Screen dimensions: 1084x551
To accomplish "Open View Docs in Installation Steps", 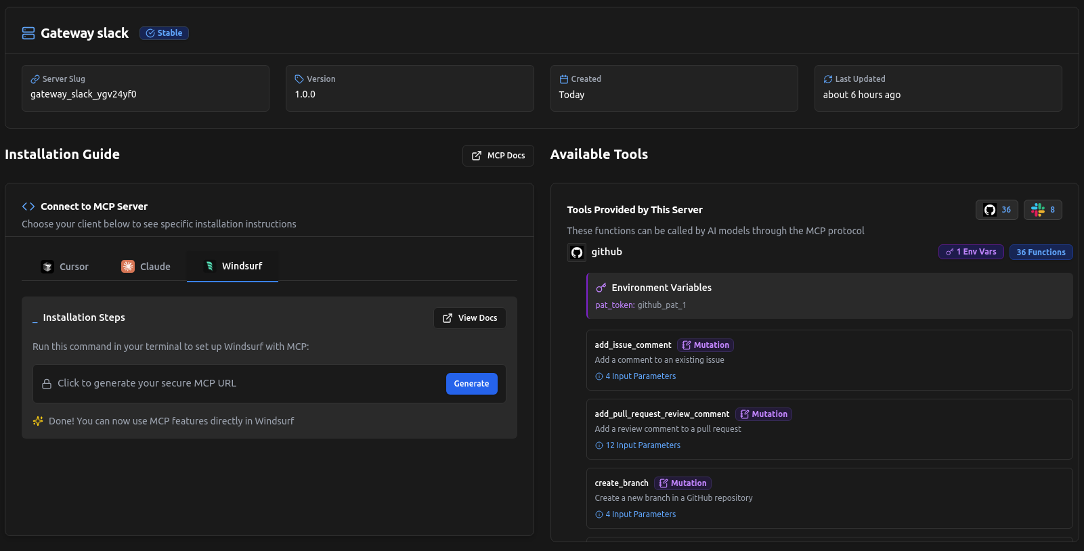I will pos(470,318).
